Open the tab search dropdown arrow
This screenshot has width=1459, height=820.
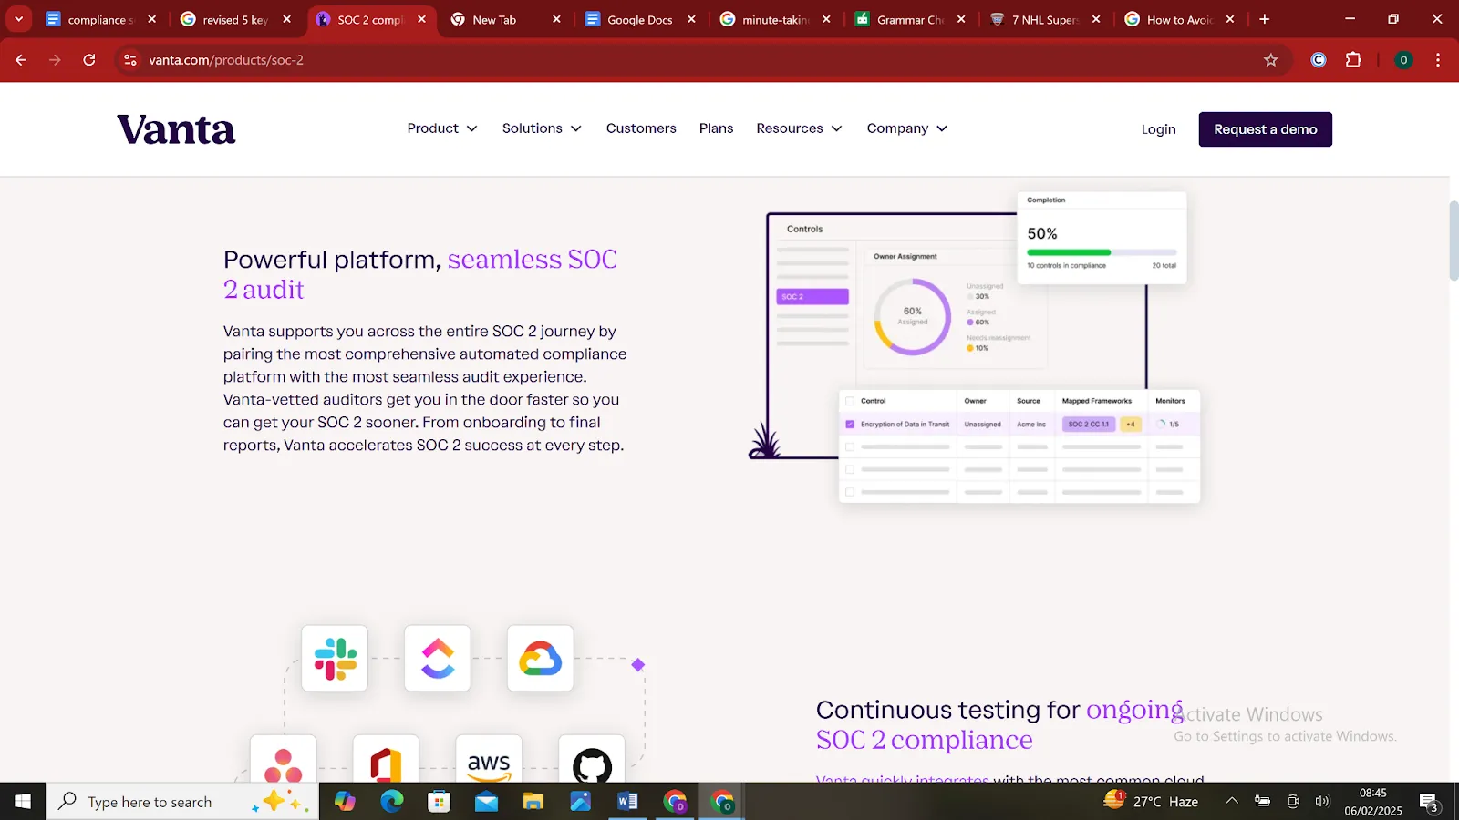(18, 19)
